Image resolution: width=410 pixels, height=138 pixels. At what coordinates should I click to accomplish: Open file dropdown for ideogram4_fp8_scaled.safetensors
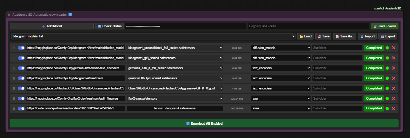pos(175,58)
